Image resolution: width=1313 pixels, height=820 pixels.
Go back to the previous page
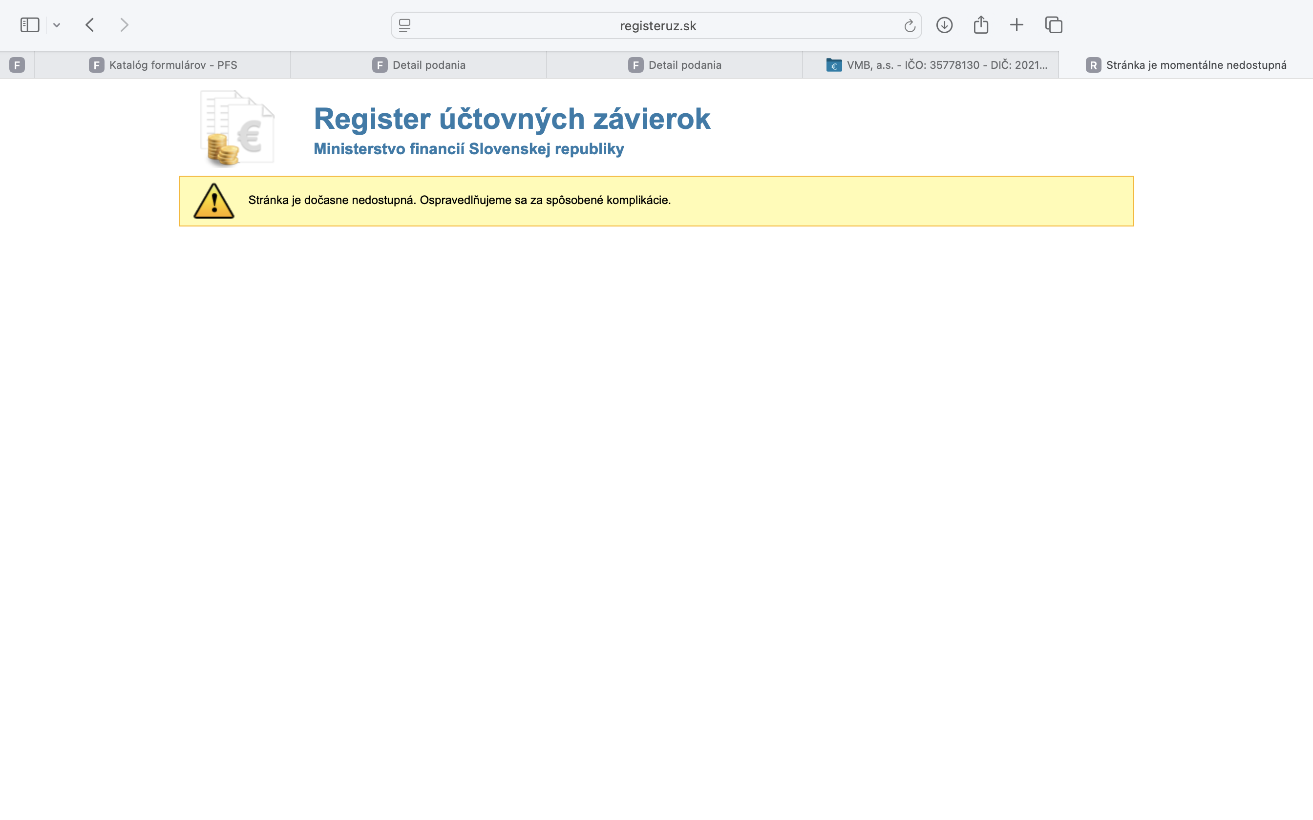pos(90,25)
